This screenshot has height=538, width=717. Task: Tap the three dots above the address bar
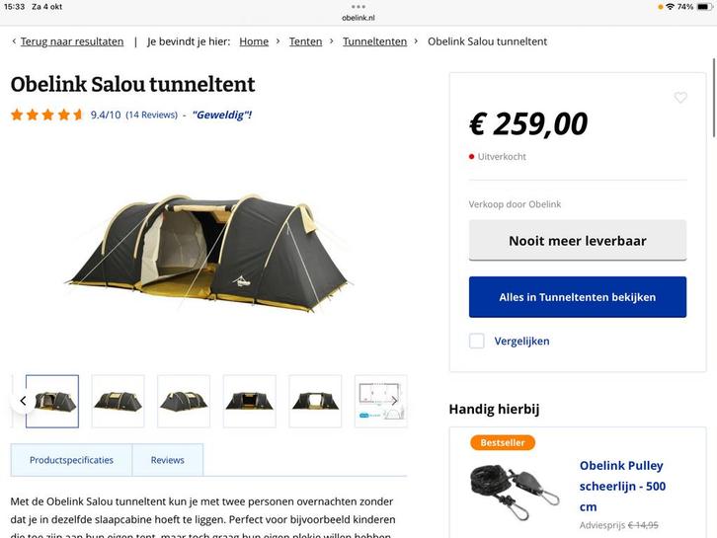click(358, 6)
